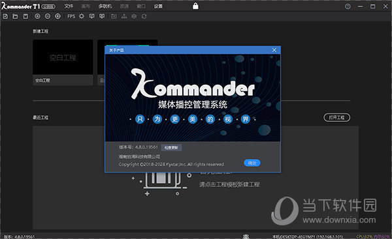This screenshot has height=239, width=392.
Task: Open the greyed 窗口 menu
Action: tap(141, 7)
